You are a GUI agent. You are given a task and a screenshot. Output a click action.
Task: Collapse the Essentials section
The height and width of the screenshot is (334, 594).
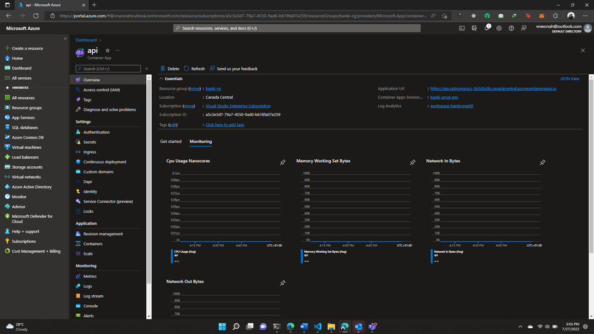click(161, 78)
